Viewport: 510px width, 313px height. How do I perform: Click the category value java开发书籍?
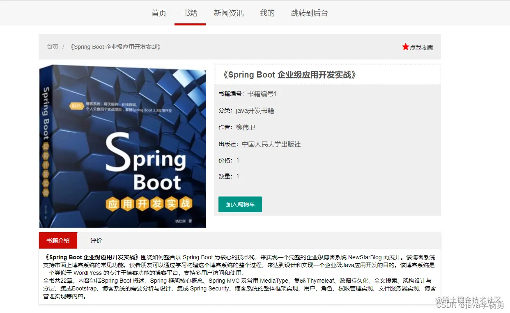pyautogui.click(x=255, y=111)
